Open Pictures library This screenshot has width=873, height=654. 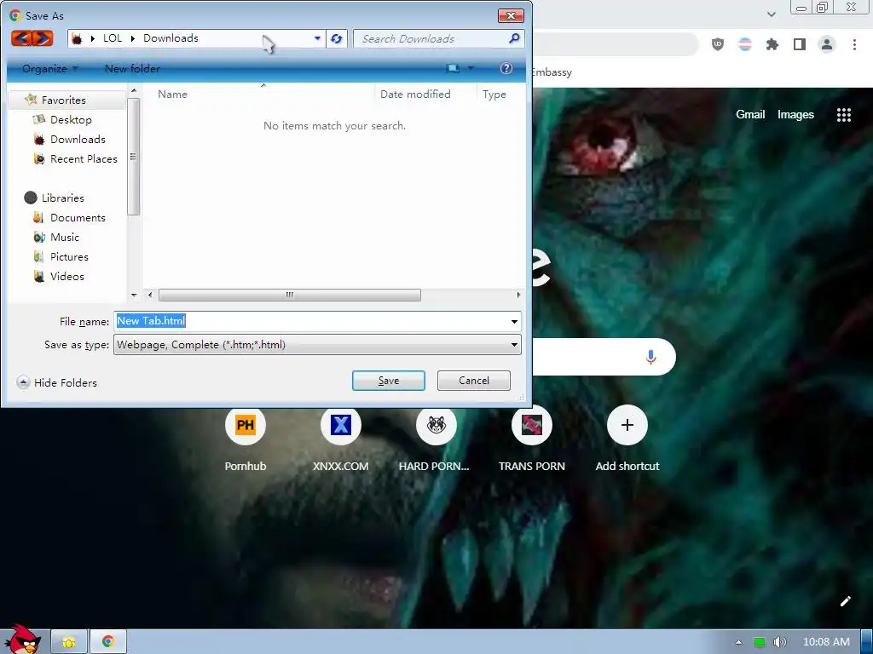[x=69, y=257]
